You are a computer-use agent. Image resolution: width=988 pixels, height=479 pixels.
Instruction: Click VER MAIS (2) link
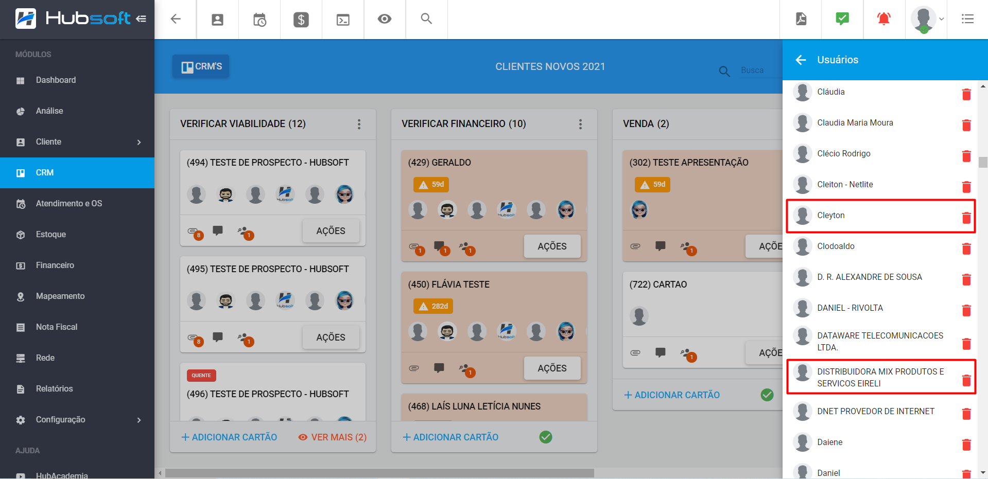click(x=333, y=437)
